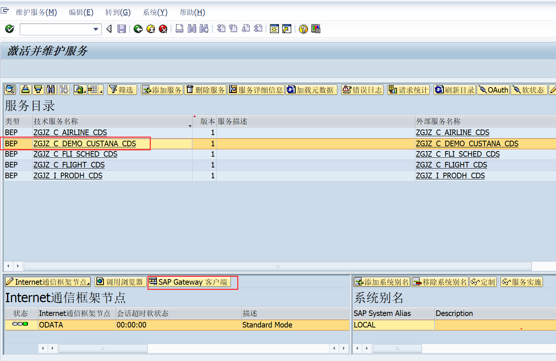Open the 转到(G) menu
The width and height of the screenshot is (556, 361).
tap(118, 12)
